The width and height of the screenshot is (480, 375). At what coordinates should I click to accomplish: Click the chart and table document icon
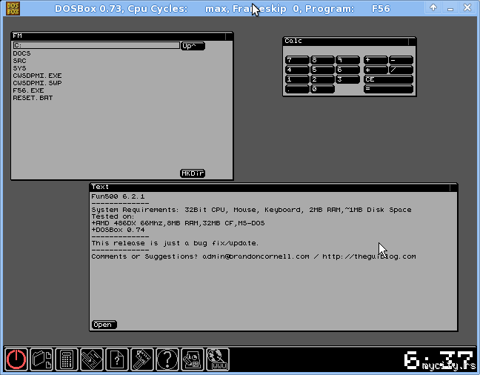pos(193,359)
